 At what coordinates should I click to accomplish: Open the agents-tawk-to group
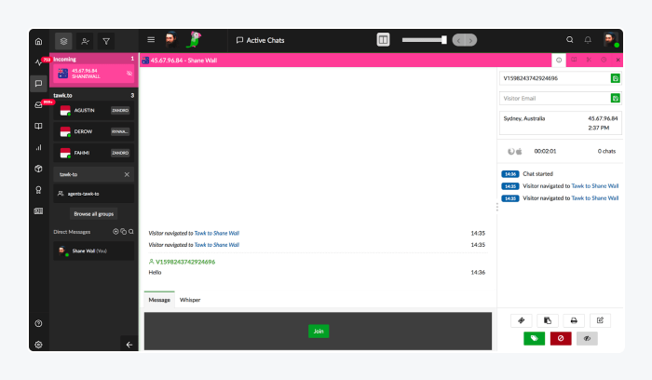coord(93,194)
